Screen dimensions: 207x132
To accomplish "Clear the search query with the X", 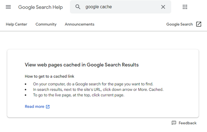I will [x=163, y=7].
